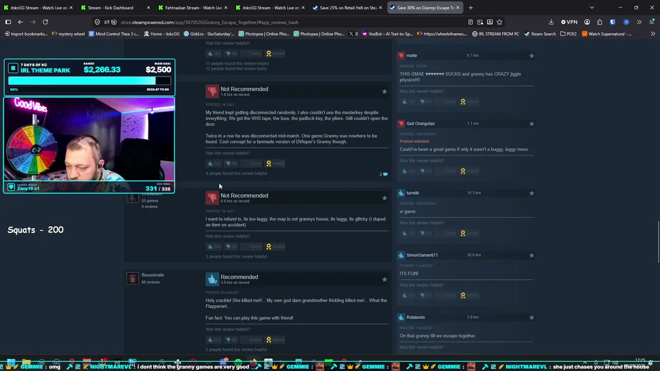Mark fisenstrale's review as Funny
The height and width of the screenshot is (371, 660).
coord(253,340)
